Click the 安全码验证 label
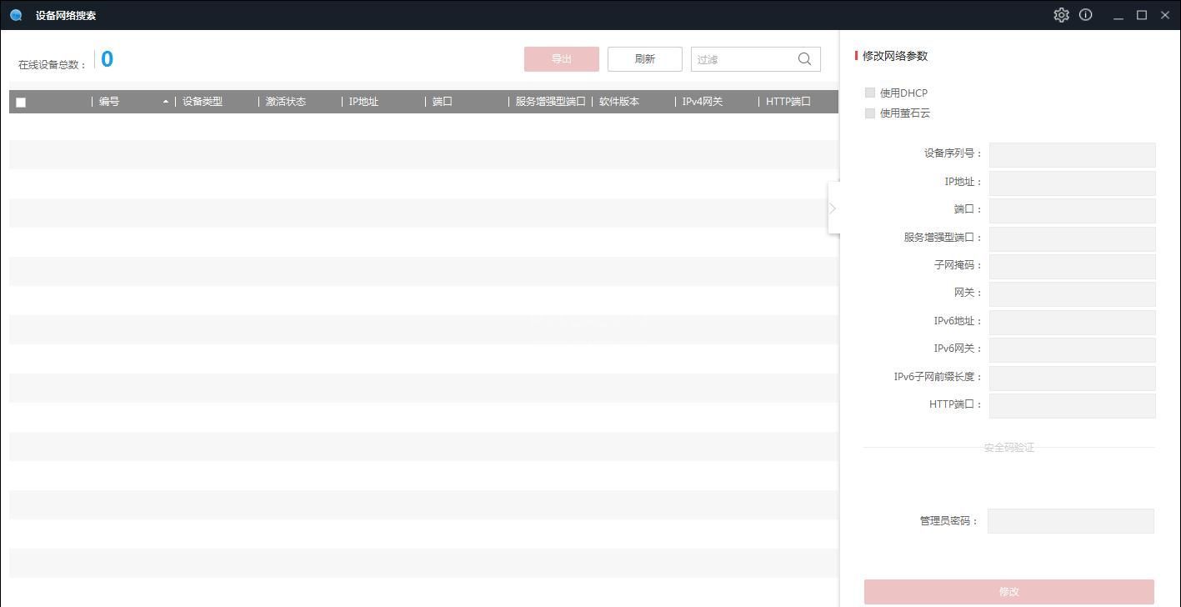Viewport: 1181px width, 607px height. coord(1009,448)
